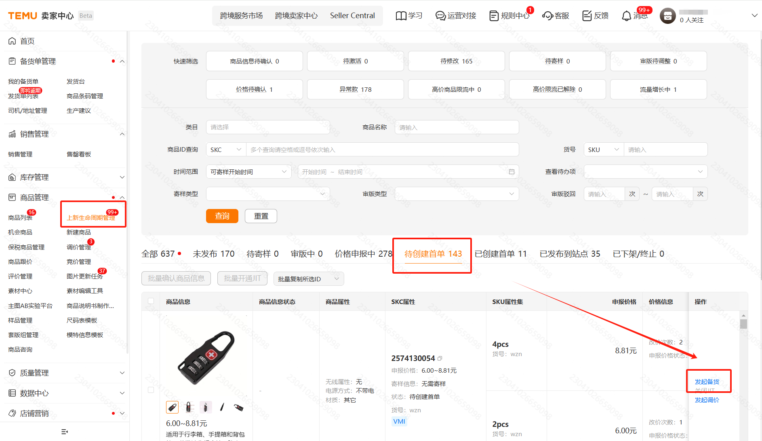Click calendar icon in time range field
The image size is (762, 441).
click(512, 172)
